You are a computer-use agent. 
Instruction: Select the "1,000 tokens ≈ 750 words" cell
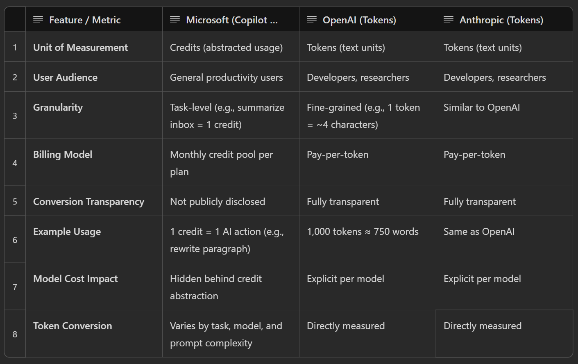(363, 232)
